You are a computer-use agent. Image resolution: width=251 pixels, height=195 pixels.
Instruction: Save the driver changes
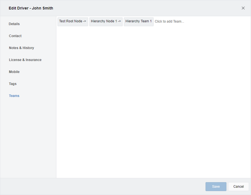click(x=216, y=187)
